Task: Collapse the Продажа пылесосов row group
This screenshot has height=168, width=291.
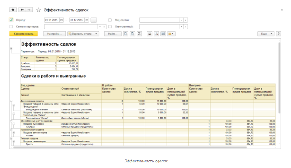Action: point(14,124)
